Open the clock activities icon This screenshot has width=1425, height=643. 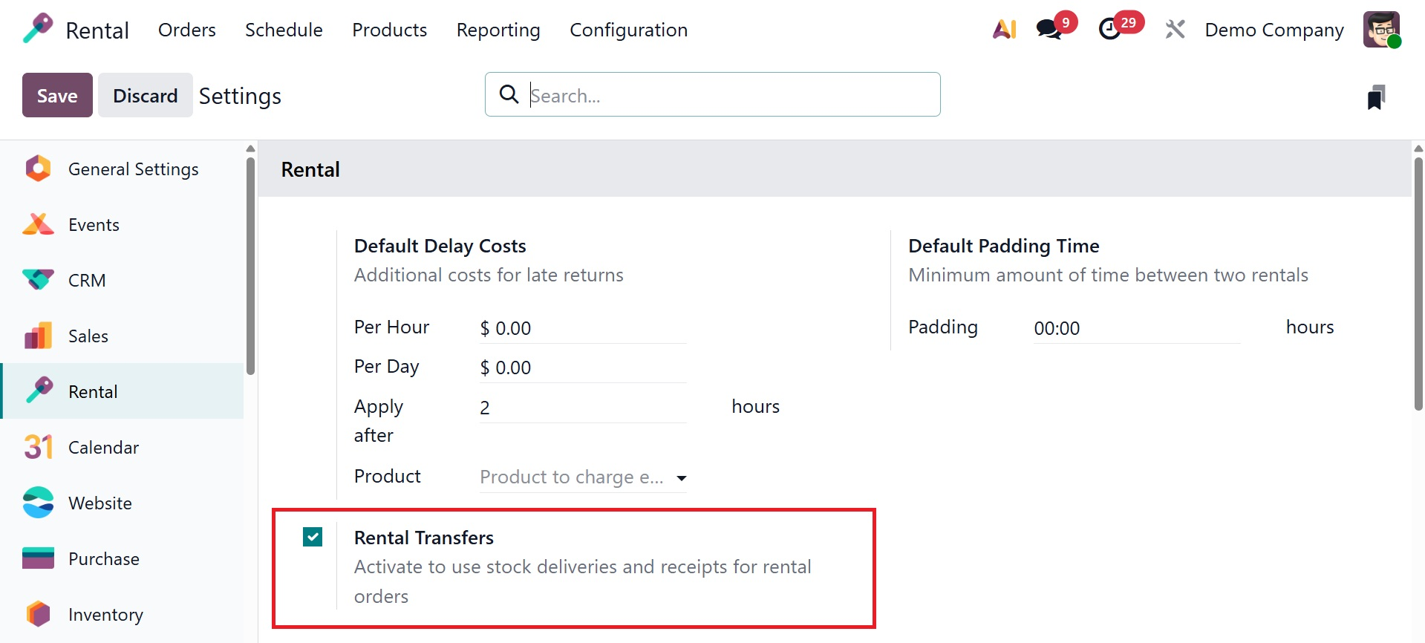coord(1110,29)
